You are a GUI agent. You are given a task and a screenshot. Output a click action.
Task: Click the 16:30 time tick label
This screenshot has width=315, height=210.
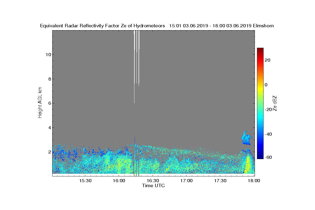[x=153, y=181]
